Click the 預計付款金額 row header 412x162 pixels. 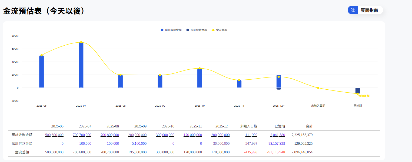tap(22, 144)
